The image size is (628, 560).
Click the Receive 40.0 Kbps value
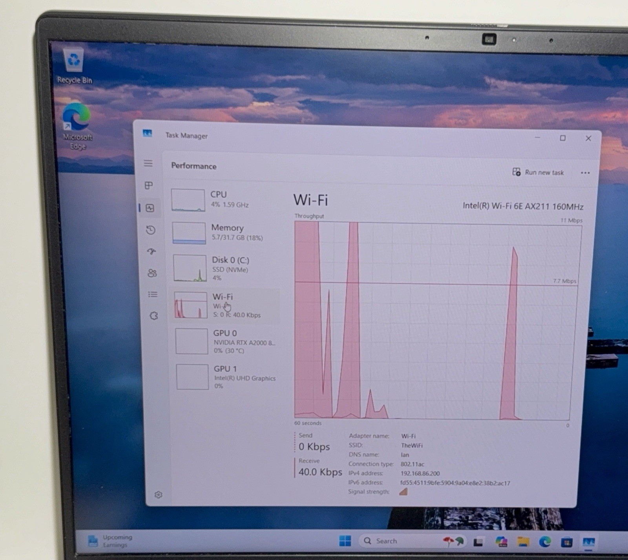[320, 472]
